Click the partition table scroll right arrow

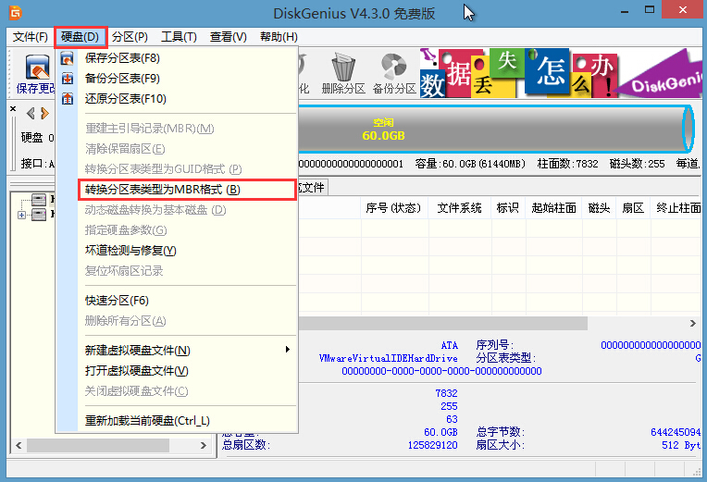(x=693, y=323)
